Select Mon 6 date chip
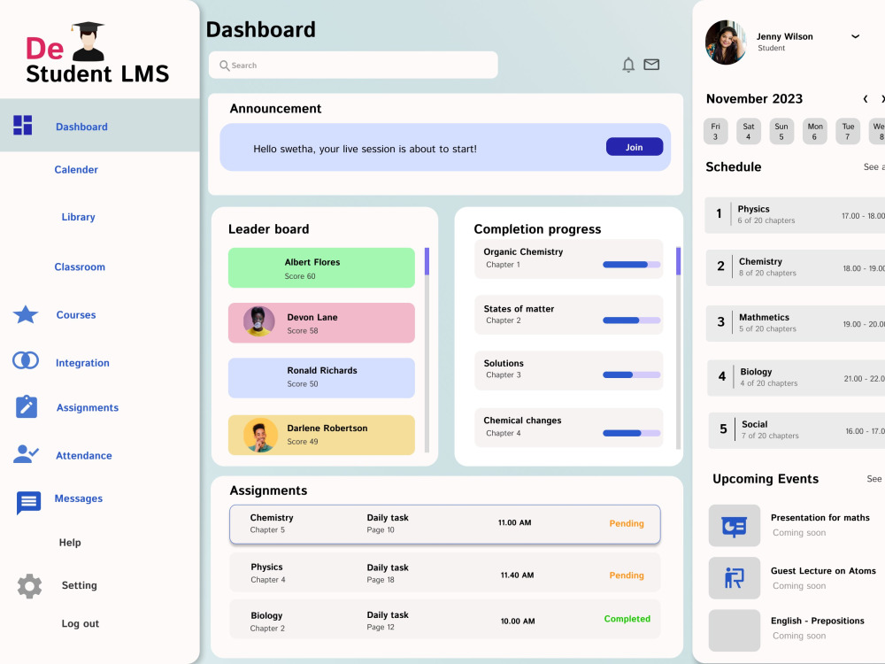Screen dimensions: 885x664 click(x=814, y=131)
